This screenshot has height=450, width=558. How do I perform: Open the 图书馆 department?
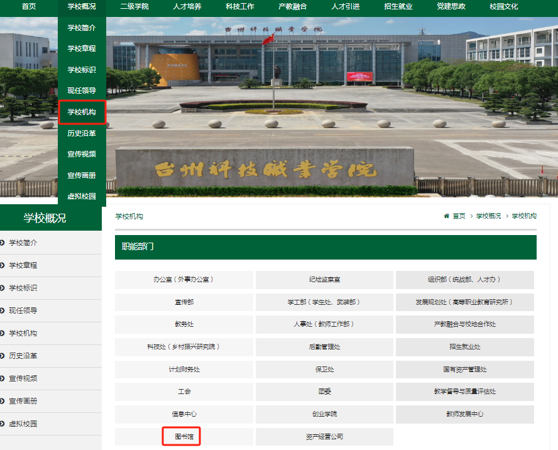coord(184,436)
